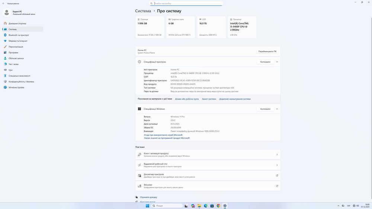Open Microsoft Store from taskbar
The width and height of the screenshot is (372, 209).
tap(212, 206)
